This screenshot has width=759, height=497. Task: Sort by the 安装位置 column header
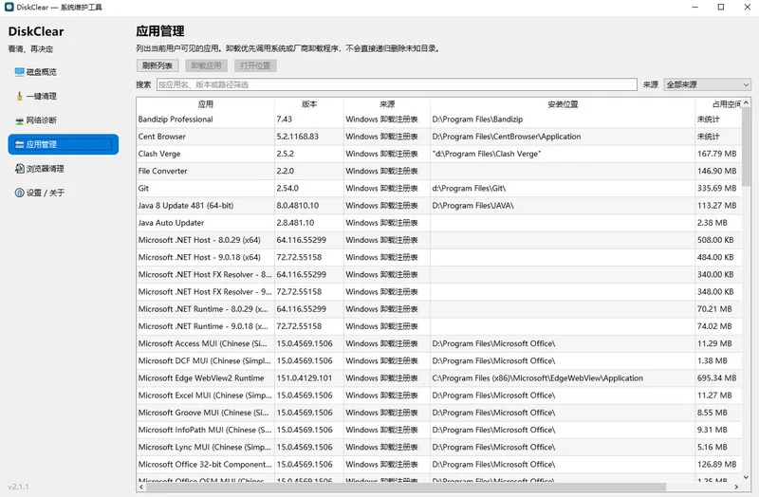coord(563,104)
